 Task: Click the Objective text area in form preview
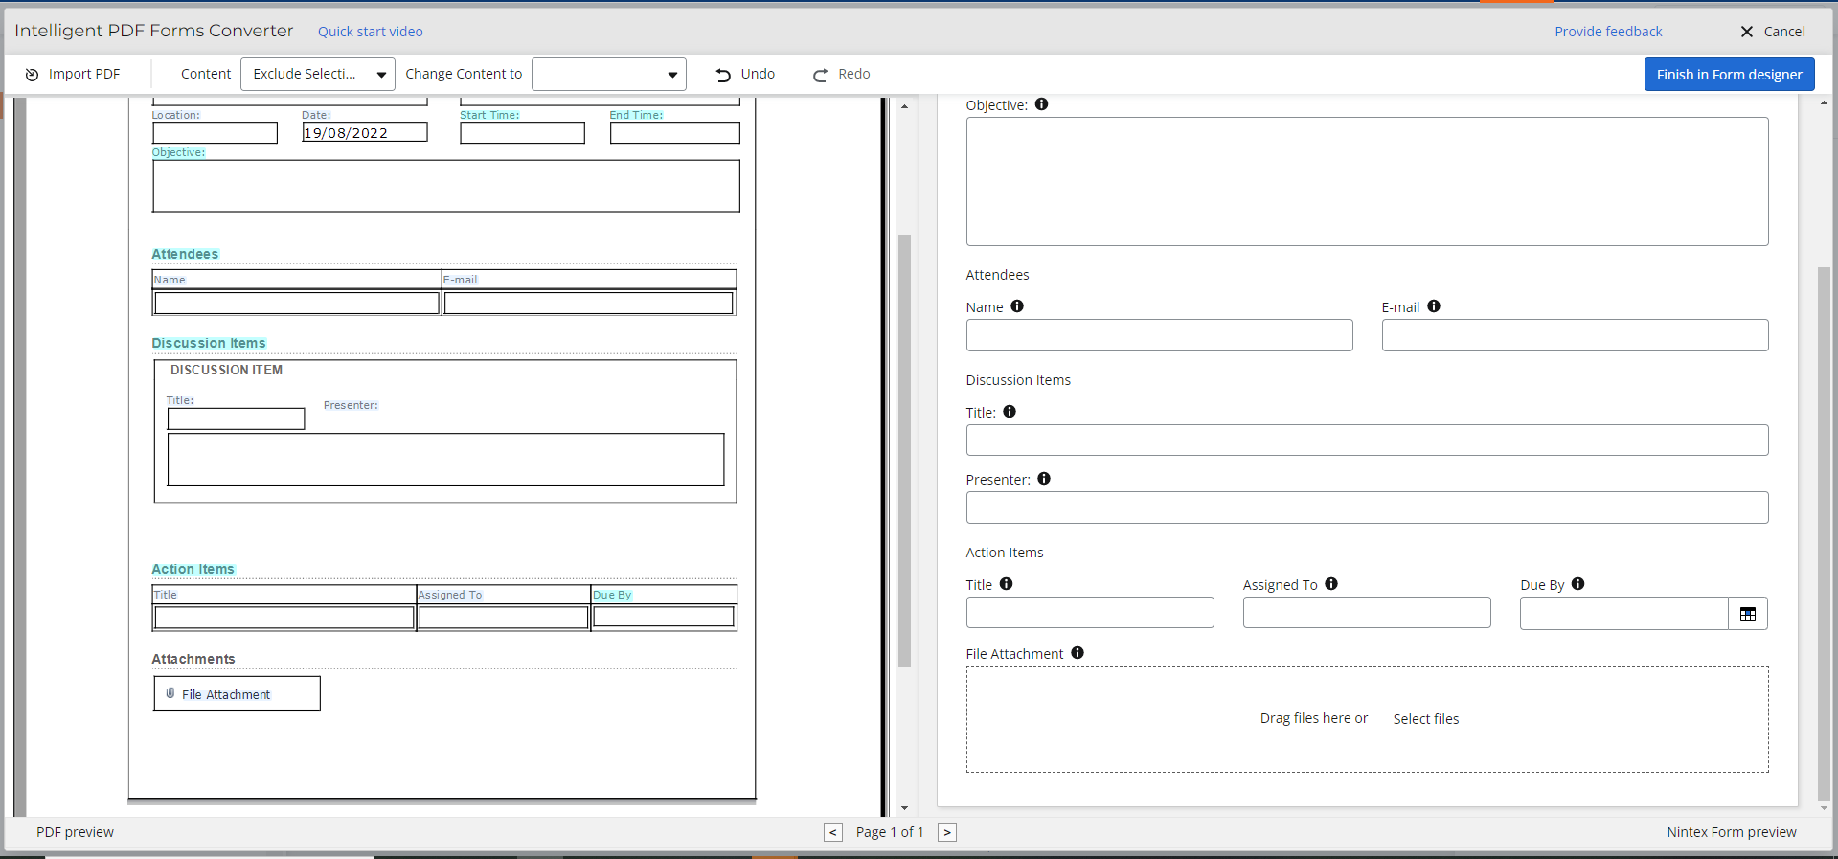point(1367,182)
